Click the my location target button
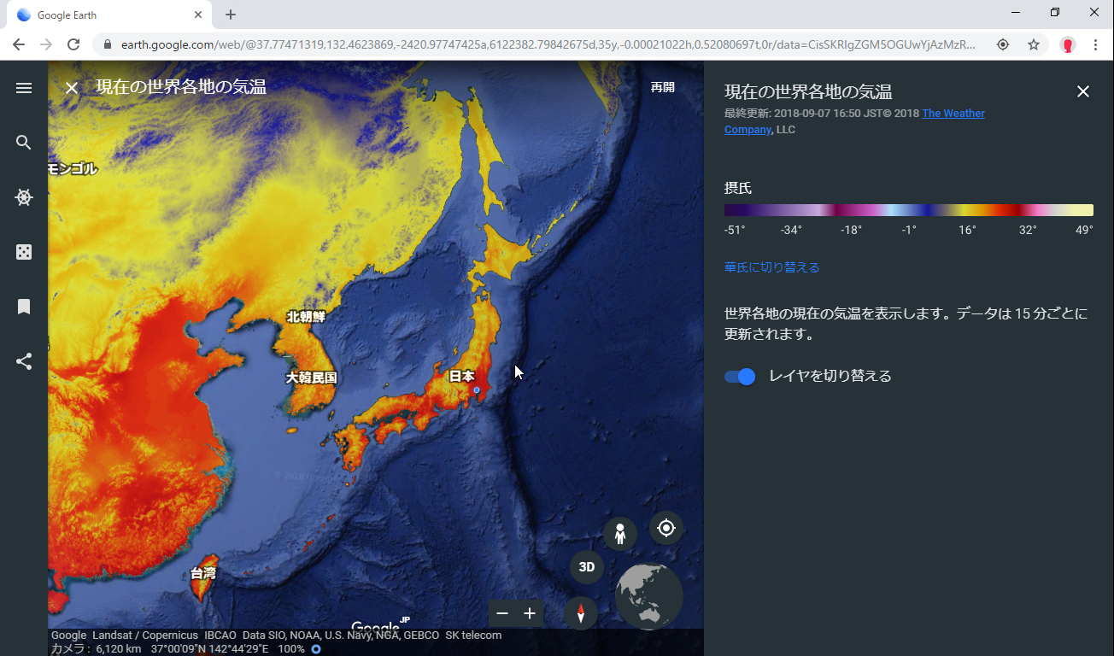 (x=666, y=528)
